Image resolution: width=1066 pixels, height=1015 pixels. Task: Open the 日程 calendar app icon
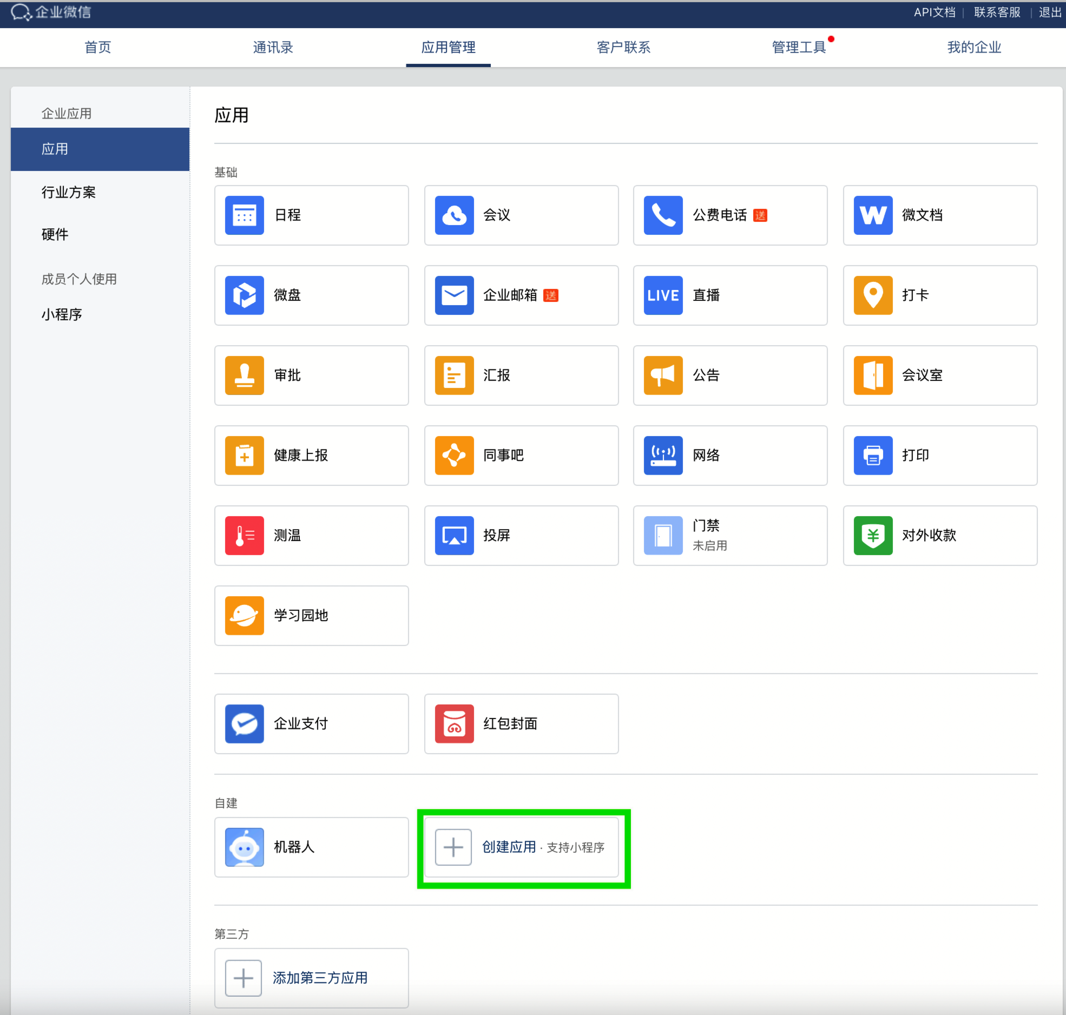coord(244,215)
